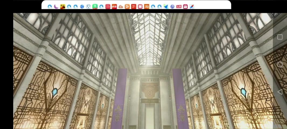Launch the red 头条 Toutiao app
287x129 pixels.
179,6
